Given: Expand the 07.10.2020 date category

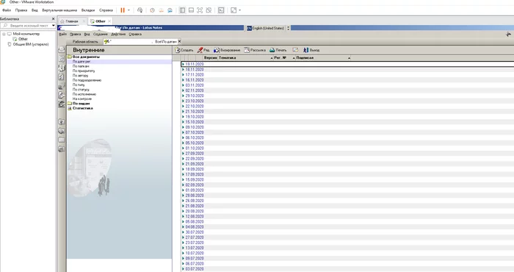Looking at the screenshot, I should coord(183,132).
